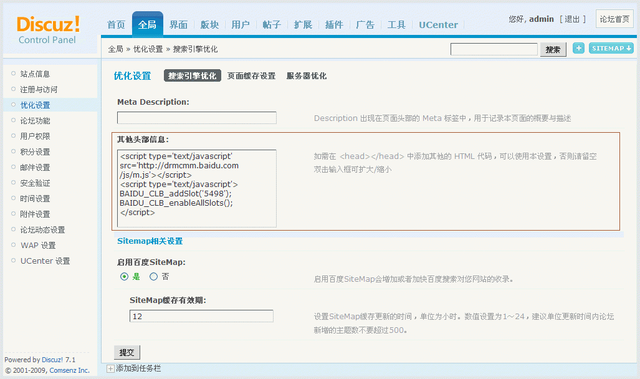The width and height of the screenshot is (640, 379).
Task: Switch to 服务器优化 tab
Action: coord(307,76)
